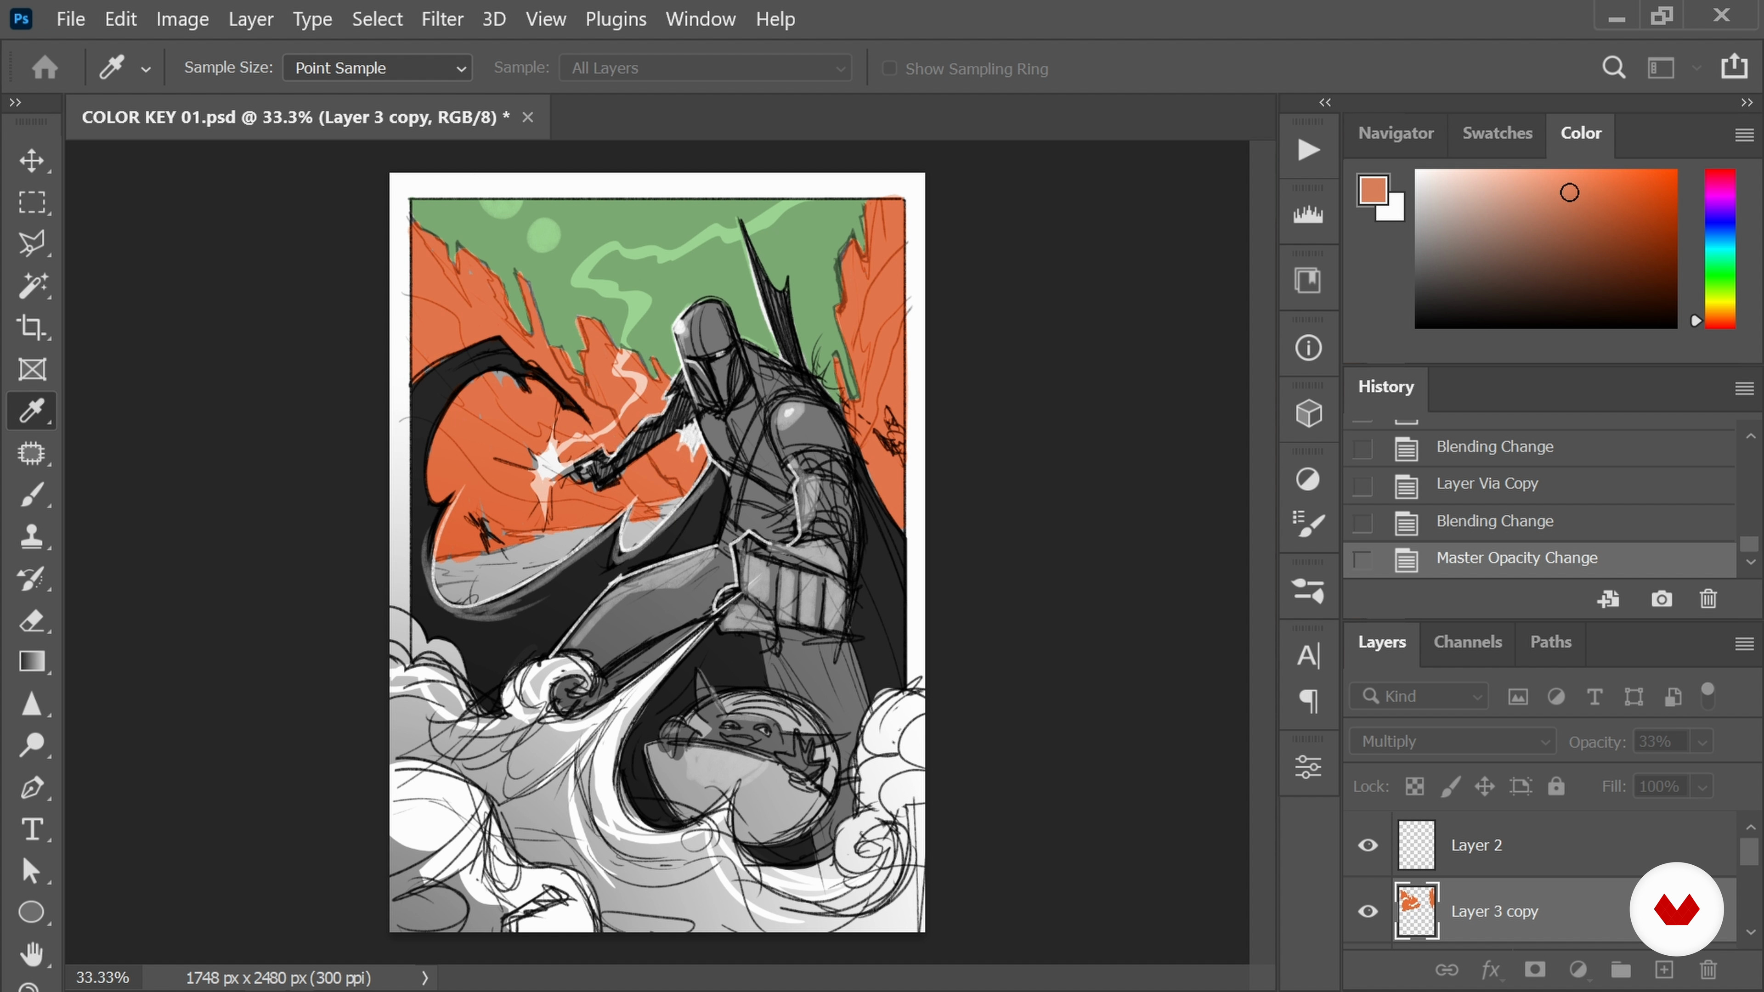The height and width of the screenshot is (992, 1764).
Task: Open the Plugins menu
Action: pyautogui.click(x=616, y=19)
